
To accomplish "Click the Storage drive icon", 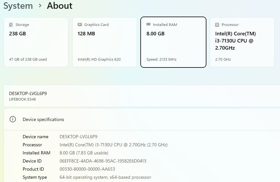I will [11, 25].
